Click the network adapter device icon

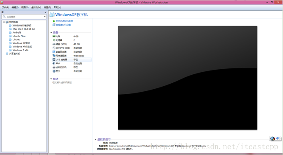click(x=54, y=56)
